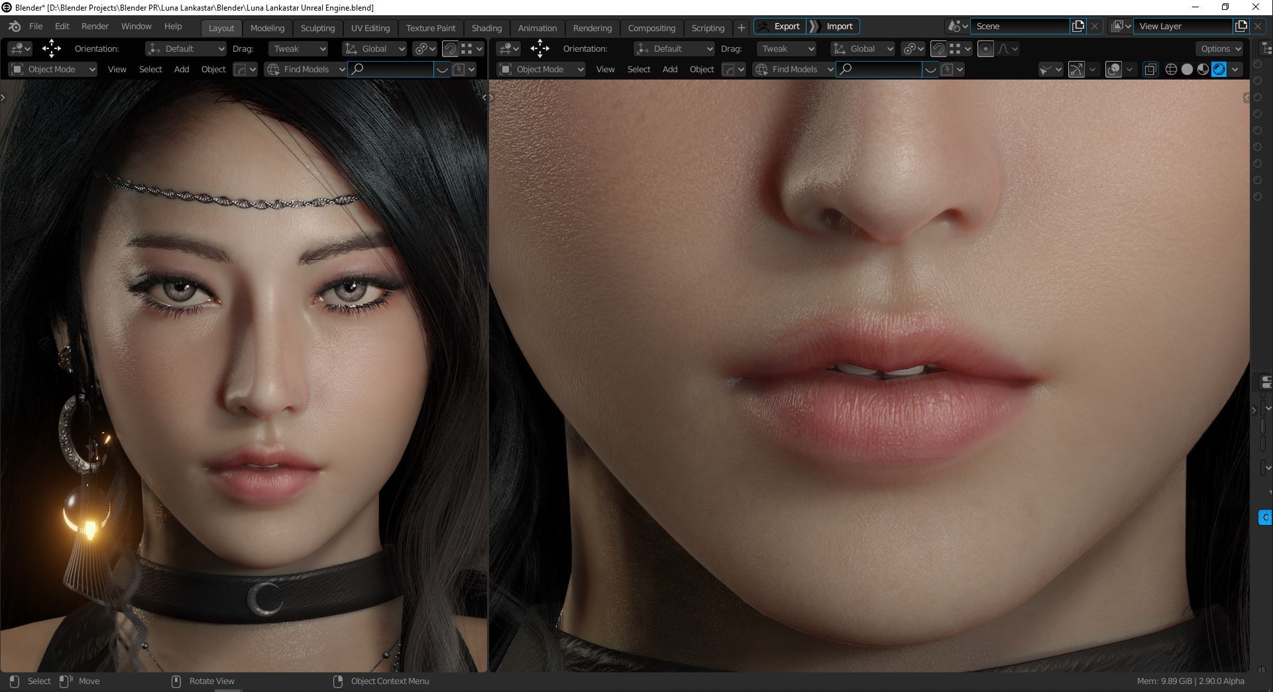Add a new workspace with plus icon
1273x692 pixels.
click(x=742, y=28)
